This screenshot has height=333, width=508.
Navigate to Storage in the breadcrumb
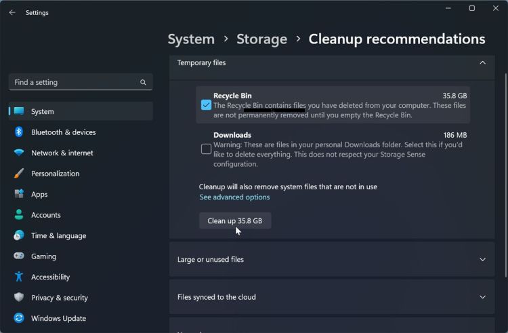pos(261,39)
